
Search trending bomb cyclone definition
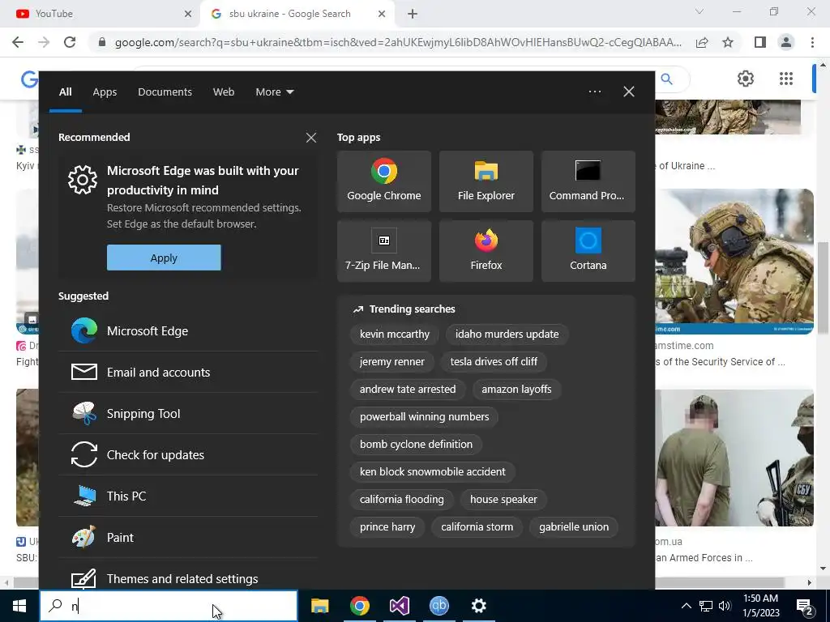tap(416, 445)
